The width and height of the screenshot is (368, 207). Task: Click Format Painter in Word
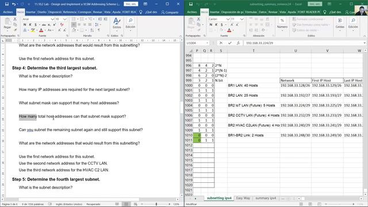point(15,30)
